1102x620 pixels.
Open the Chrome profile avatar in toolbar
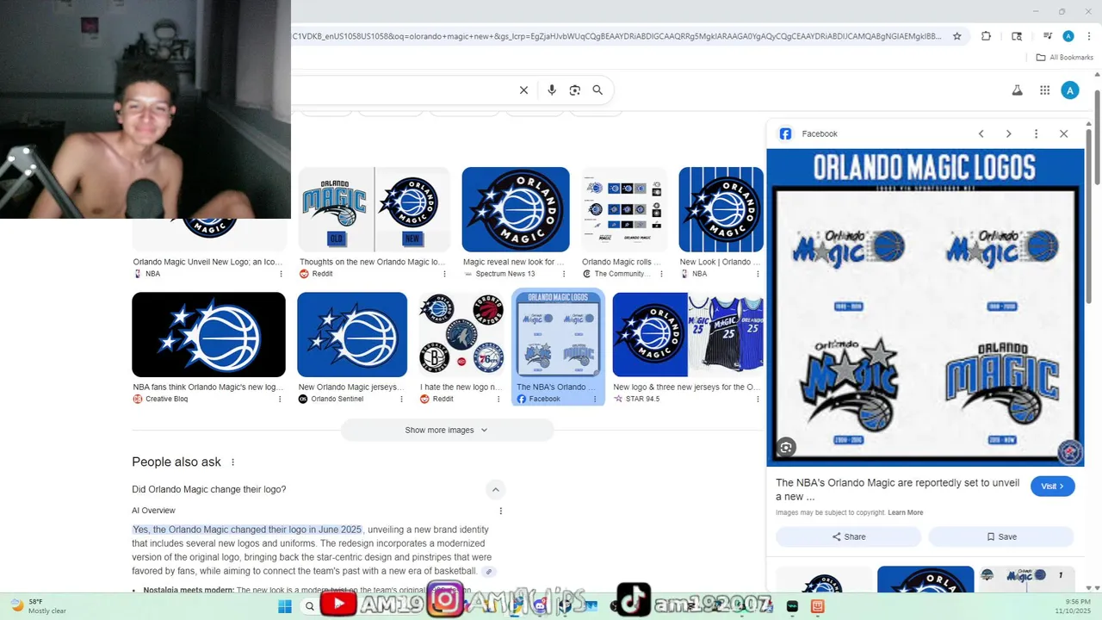(1068, 36)
